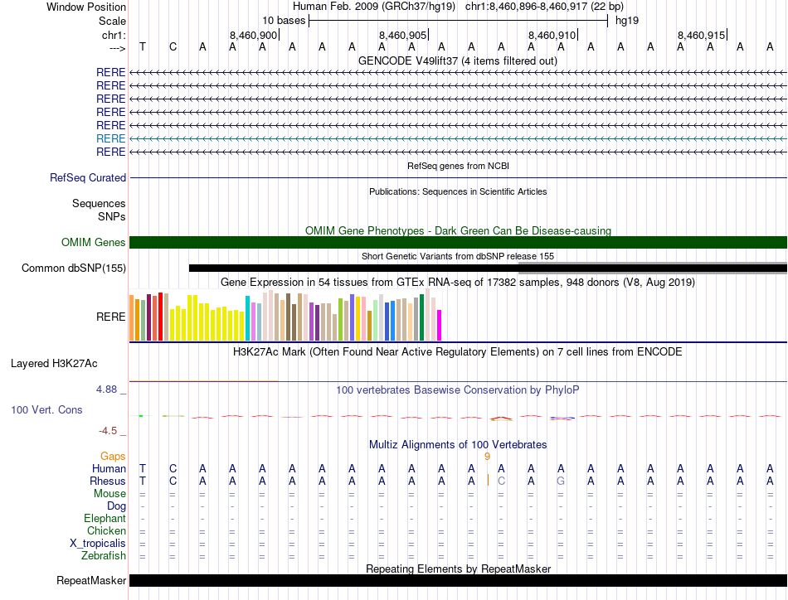Viewport: 788px width, 600px height.
Task: Open the Layered H3K27Ac track label
Action: (54, 363)
